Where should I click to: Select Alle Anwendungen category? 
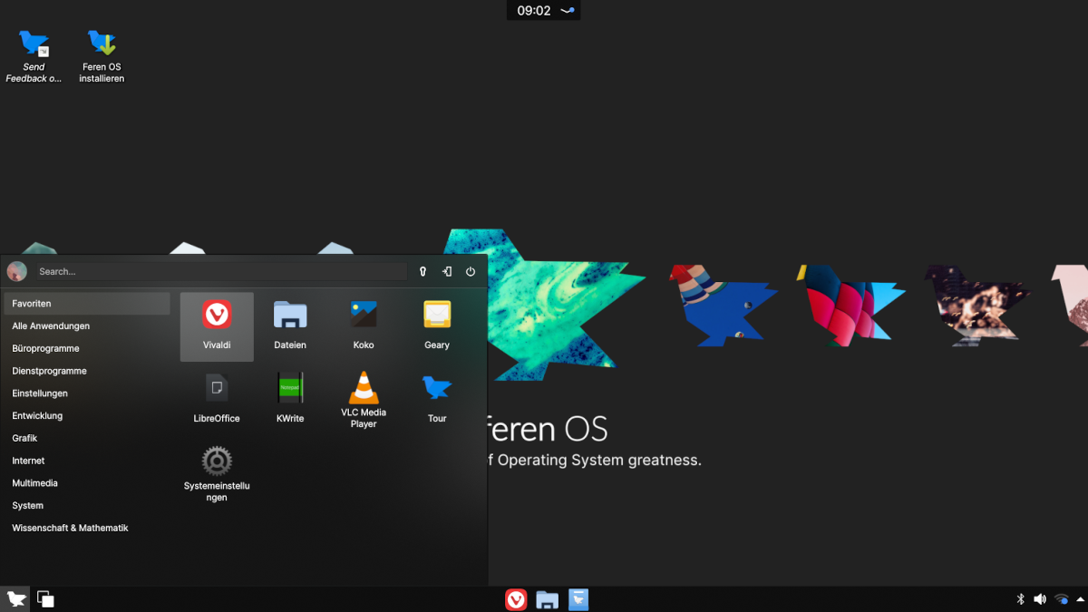coord(86,326)
